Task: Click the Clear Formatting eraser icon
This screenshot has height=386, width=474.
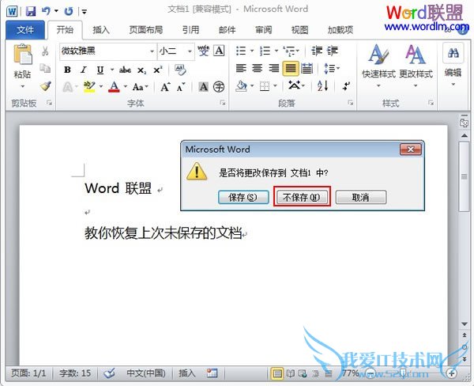Action: point(180,70)
